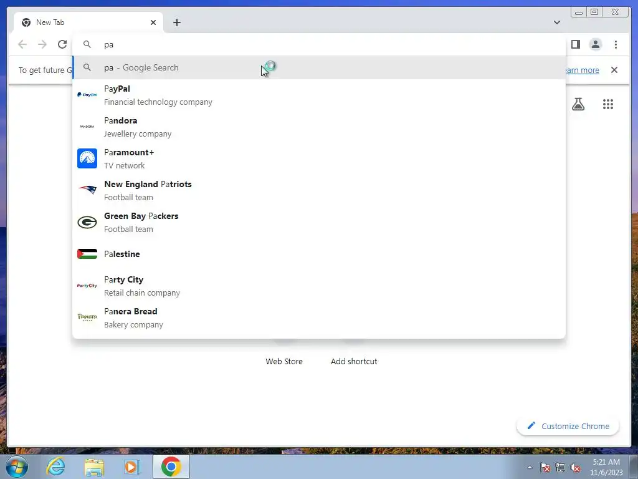
Task: Click the muted volume tray icon
Action: coord(575,467)
